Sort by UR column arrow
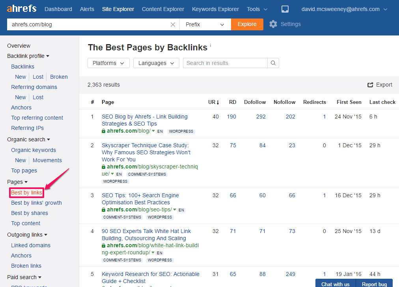 pos(218,102)
